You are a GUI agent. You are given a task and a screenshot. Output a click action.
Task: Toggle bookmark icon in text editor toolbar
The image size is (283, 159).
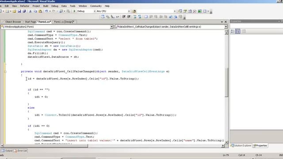tap(146, 17)
